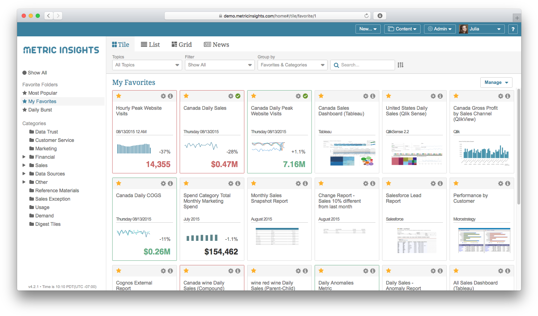Toggle favorite star on Salesforce Lead Report
538x316 pixels.
click(x=389, y=183)
